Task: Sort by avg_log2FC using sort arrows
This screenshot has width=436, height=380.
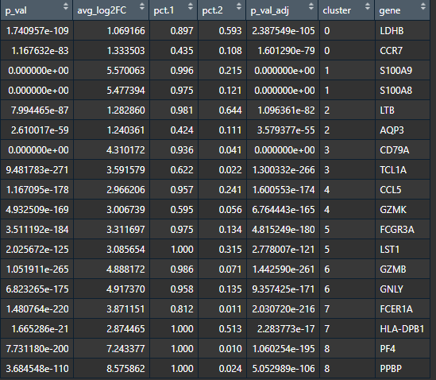Action: pyautogui.click(x=142, y=6)
